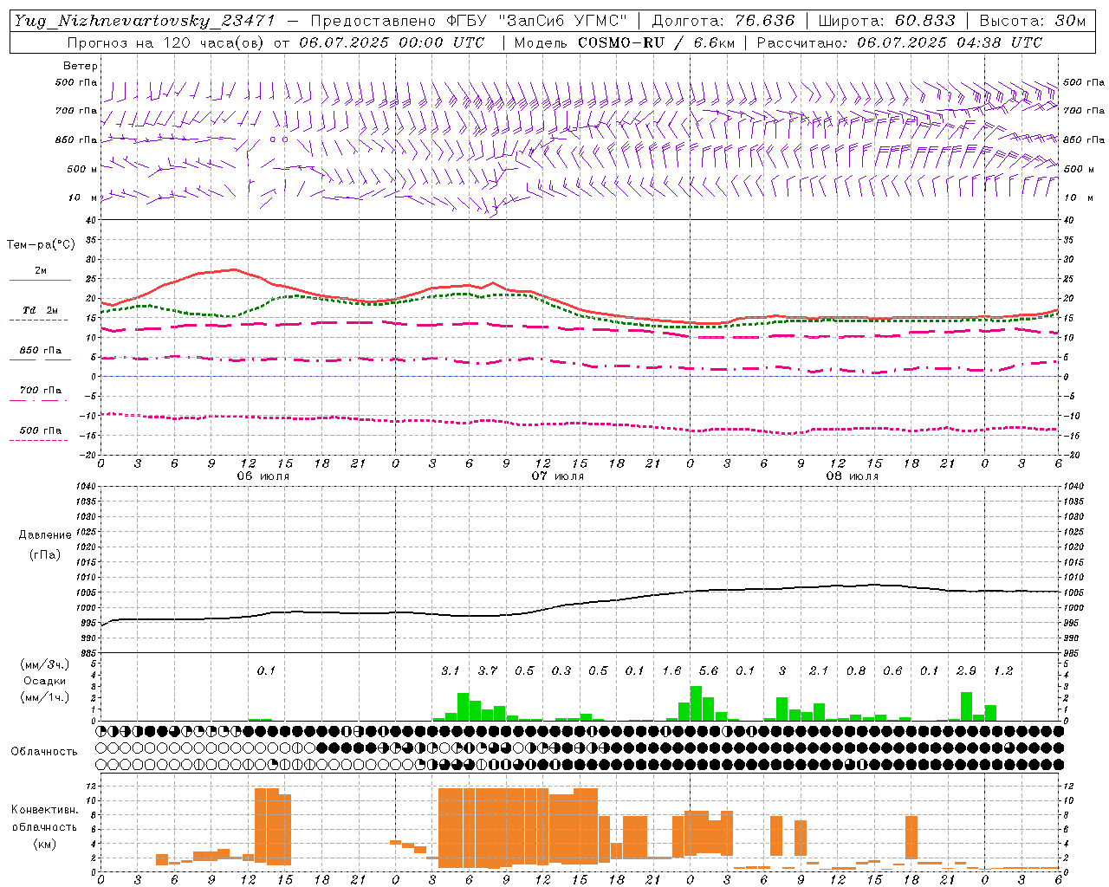Screen dimensions: 1109x887
Task: Click the 'Конвективн.' convective cloud label
Action: click(45, 810)
